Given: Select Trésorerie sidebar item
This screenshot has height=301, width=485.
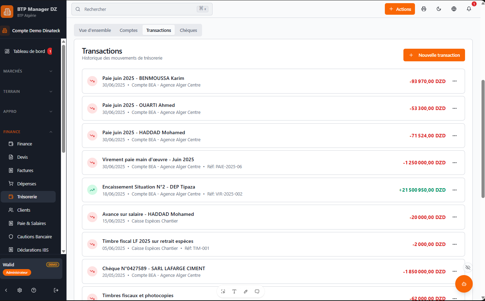Looking at the screenshot, I should coord(28,197).
